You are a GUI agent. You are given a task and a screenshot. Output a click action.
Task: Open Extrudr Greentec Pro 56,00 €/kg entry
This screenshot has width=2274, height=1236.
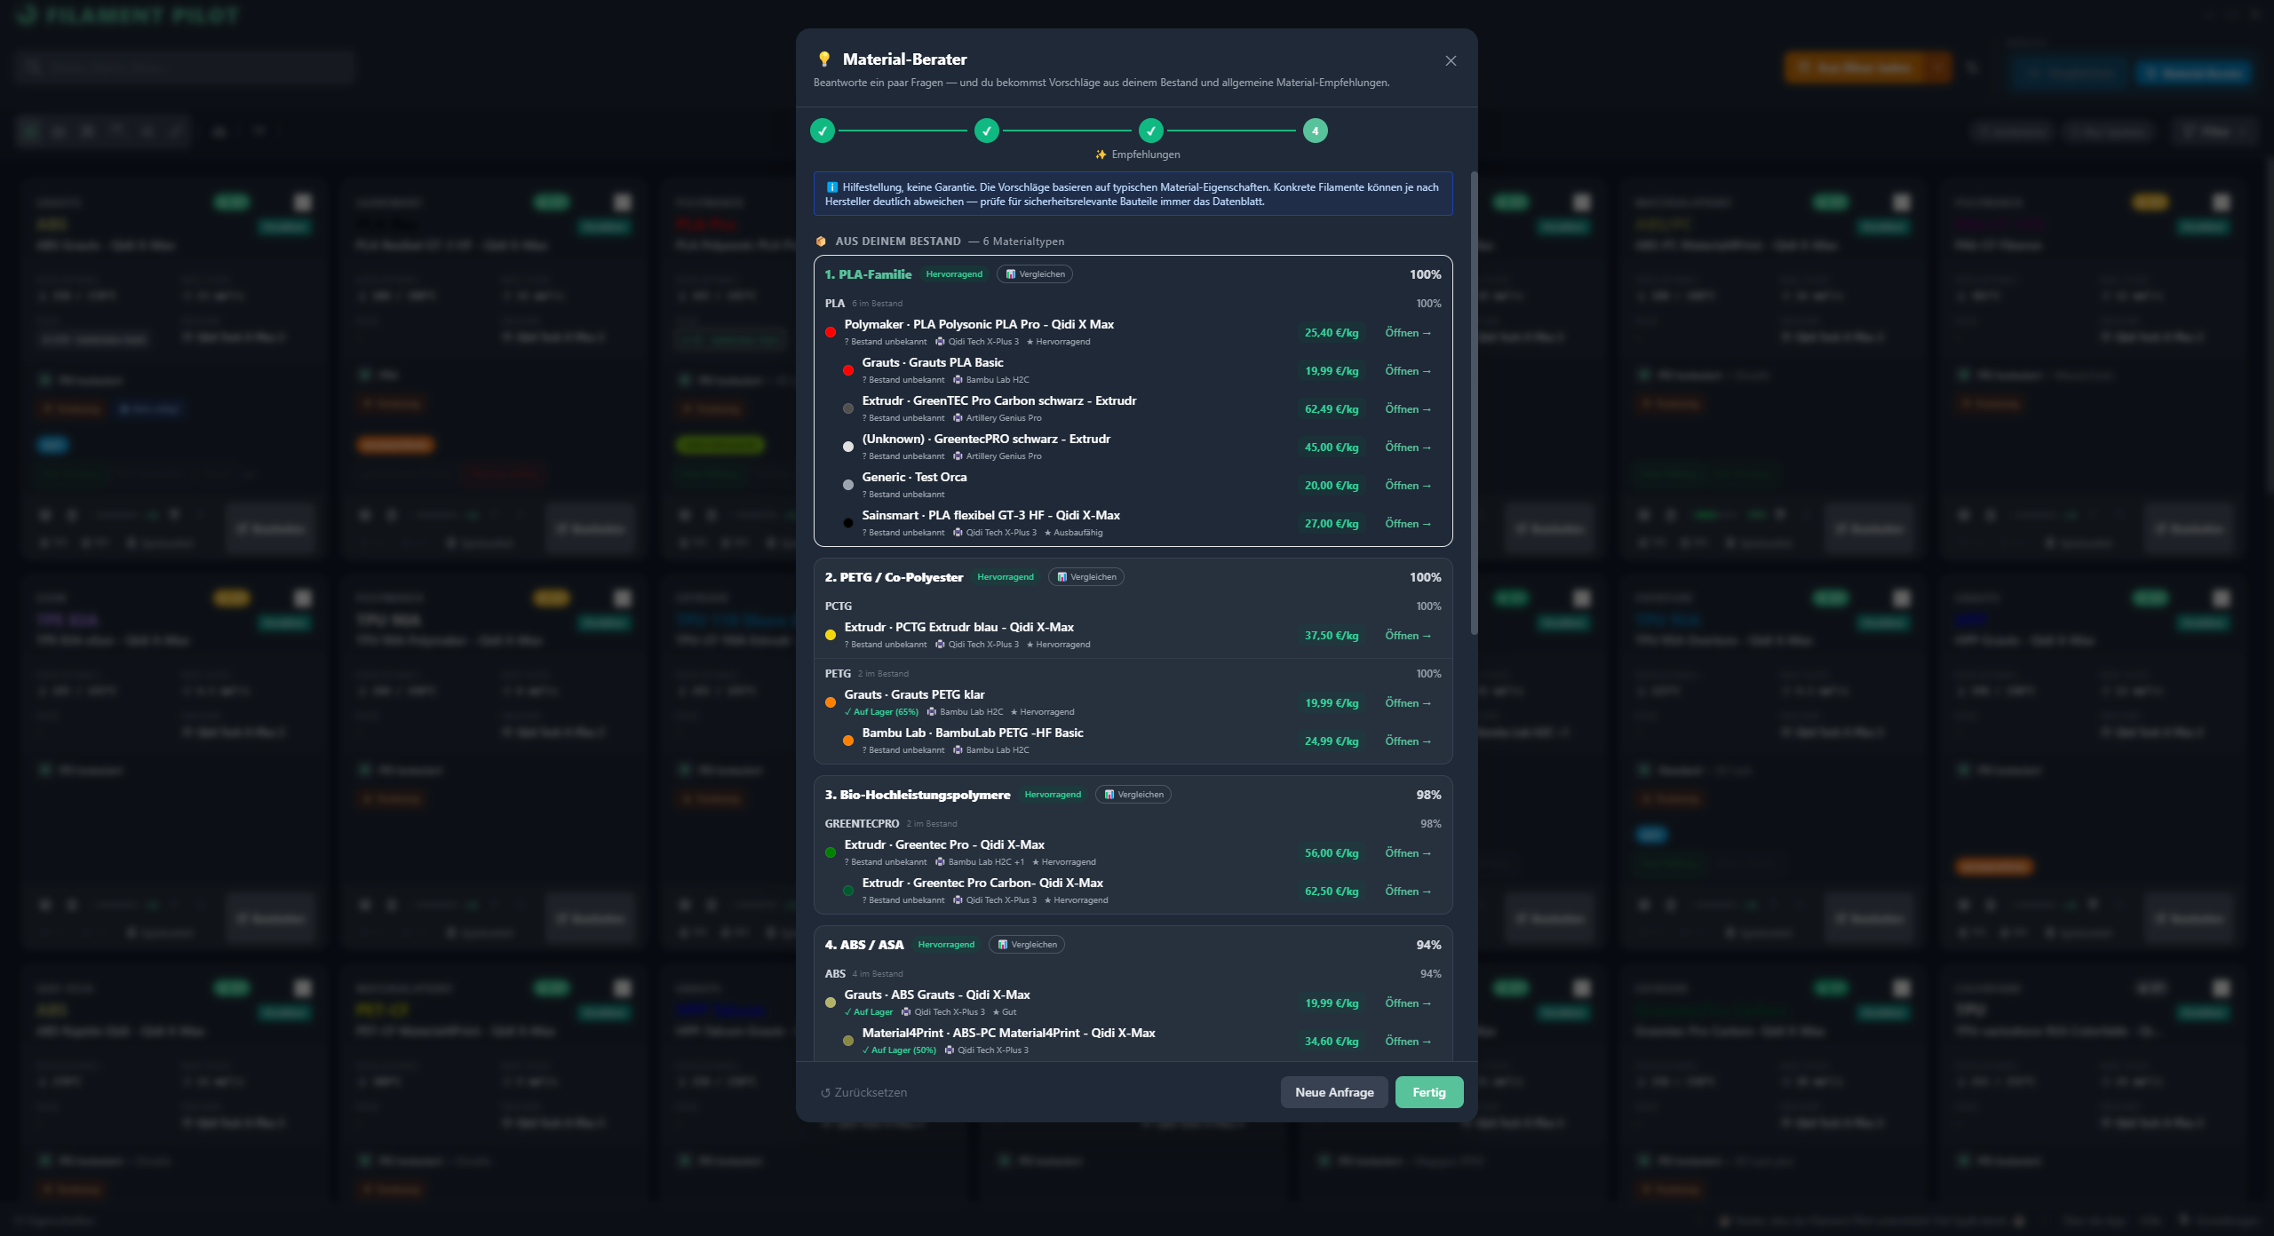(x=1408, y=853)
